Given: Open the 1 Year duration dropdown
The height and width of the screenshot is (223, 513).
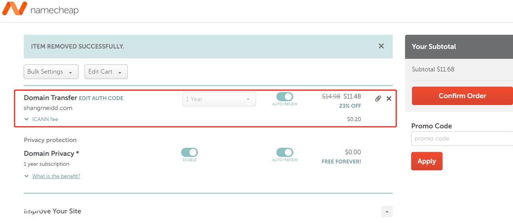Looking at the screenshot, I should 219,99.
